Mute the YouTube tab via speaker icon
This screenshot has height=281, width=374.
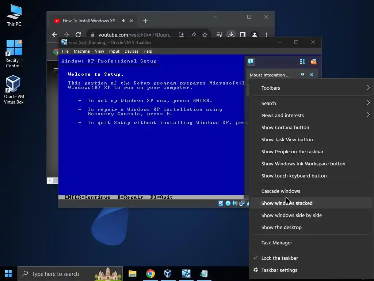click(123, 21)
